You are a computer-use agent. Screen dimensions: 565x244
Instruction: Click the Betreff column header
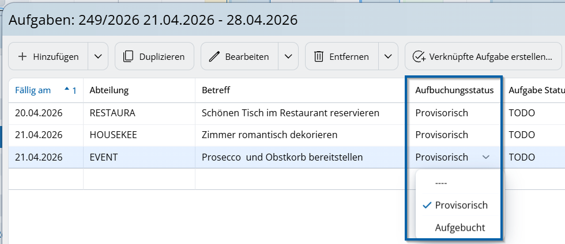pos(216,90)
